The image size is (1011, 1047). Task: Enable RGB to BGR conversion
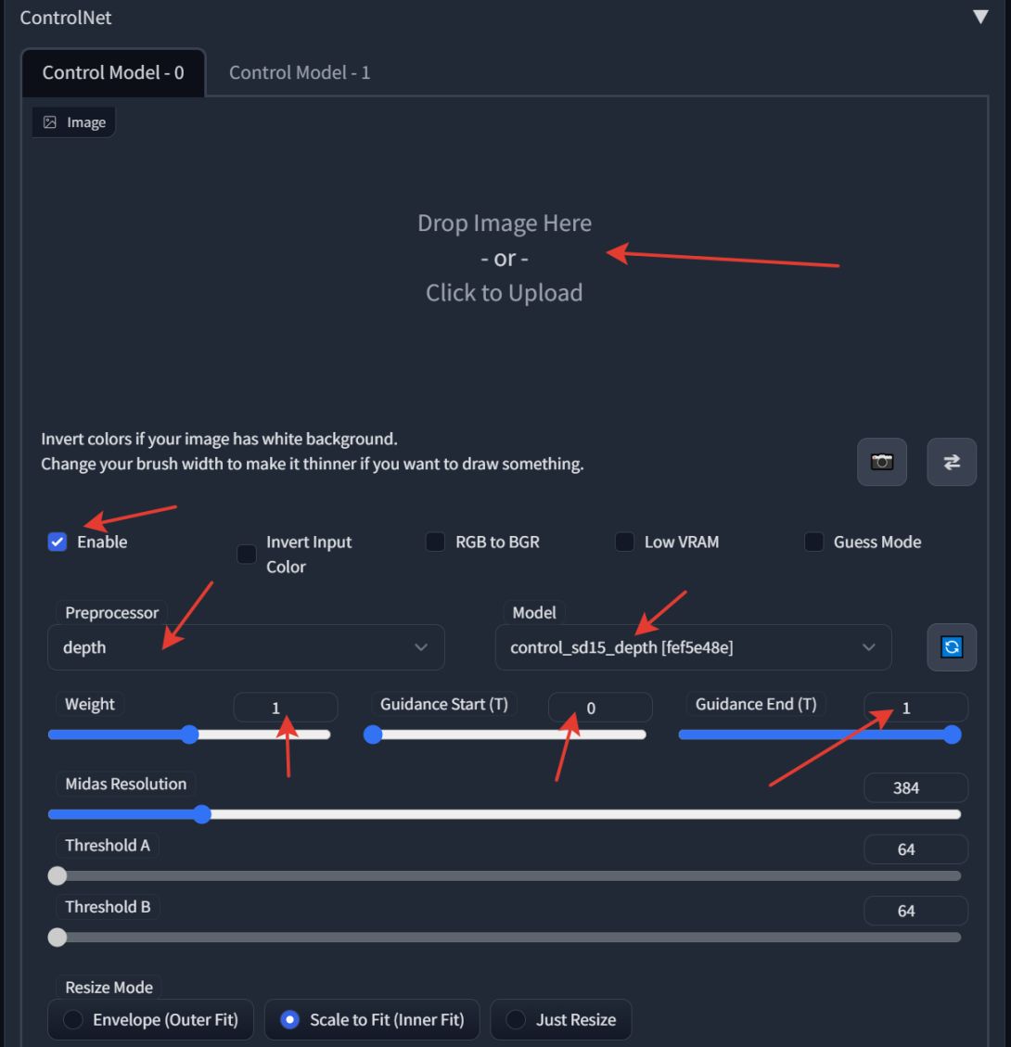click(x=435, y=542)
